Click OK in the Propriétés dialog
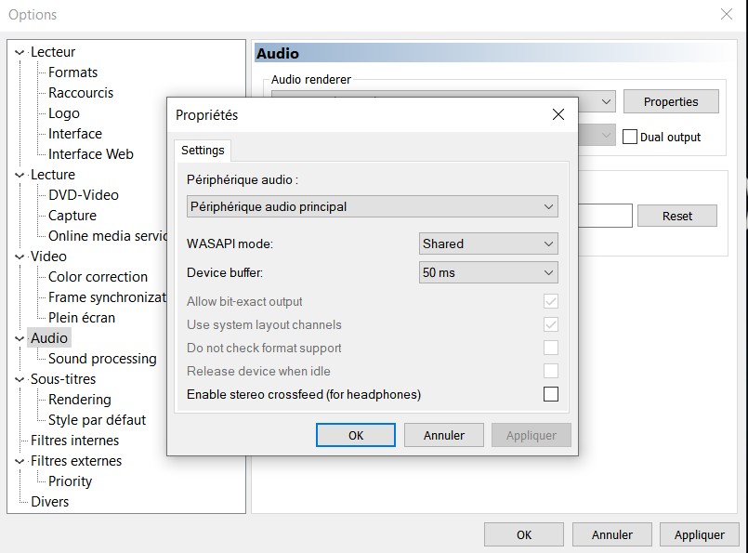 pos(356,435)
